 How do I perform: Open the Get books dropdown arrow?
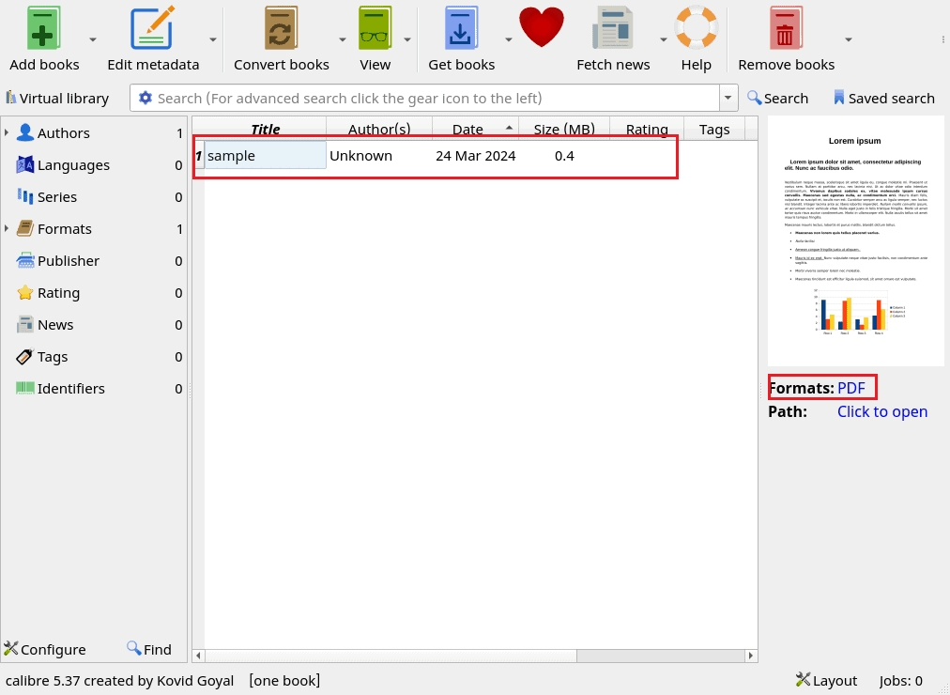coord(508,40)
